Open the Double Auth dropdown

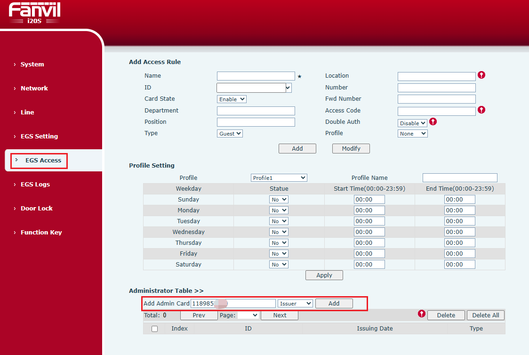[412, 123]
